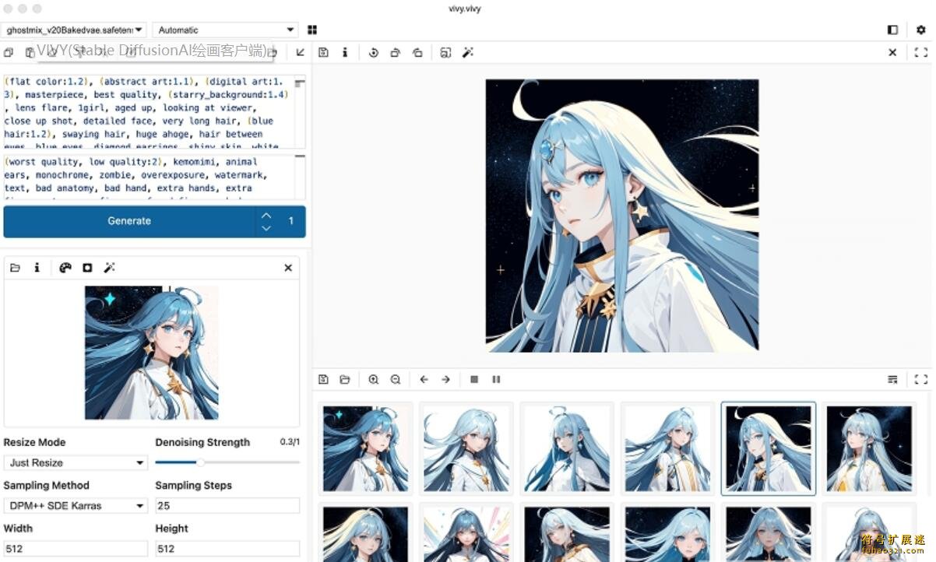The width and height of the screenshot is (936, 562).
Task: Click the magic wand icon in input image panel
Action: pos(109,267)
